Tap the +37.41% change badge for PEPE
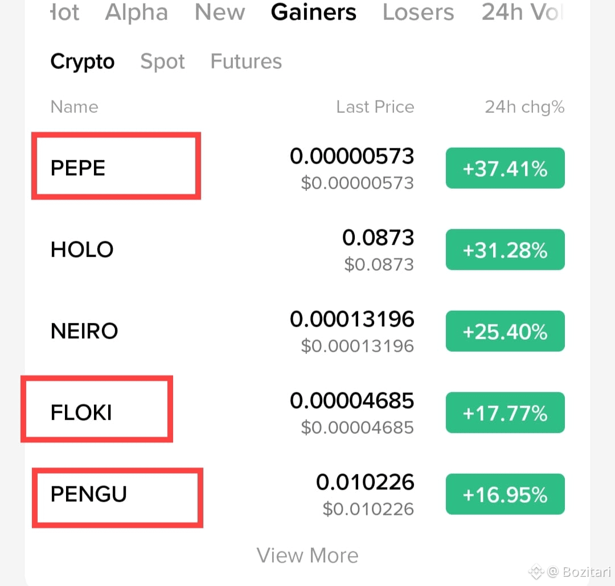Viewport: 615px width, 586px height. point(505,168)
